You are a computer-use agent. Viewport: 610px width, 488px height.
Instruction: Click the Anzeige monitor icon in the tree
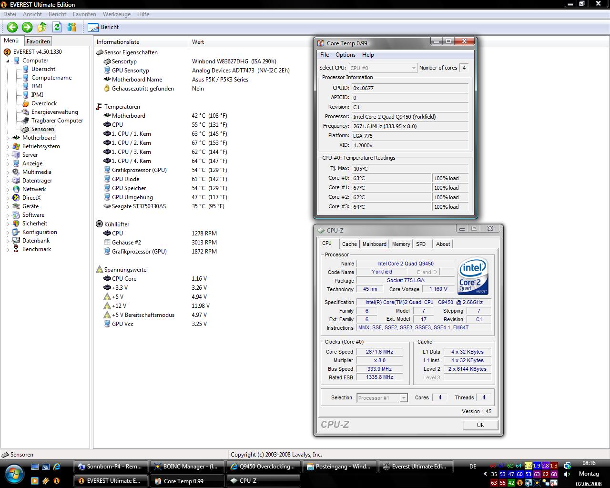click(x=16, y=163)
